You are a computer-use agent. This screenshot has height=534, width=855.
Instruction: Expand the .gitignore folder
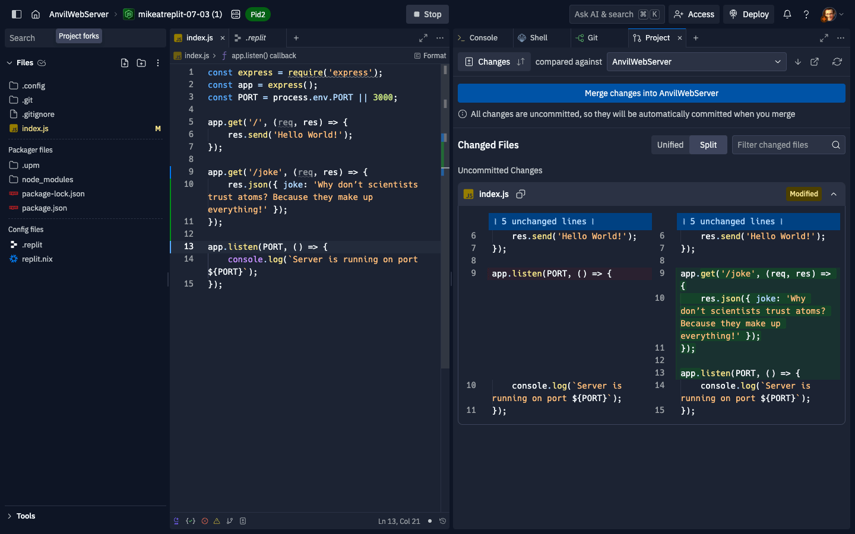click(85, 114)
